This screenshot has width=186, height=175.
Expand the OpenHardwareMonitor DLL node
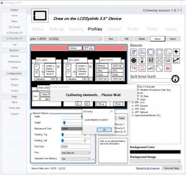[133, 115]
